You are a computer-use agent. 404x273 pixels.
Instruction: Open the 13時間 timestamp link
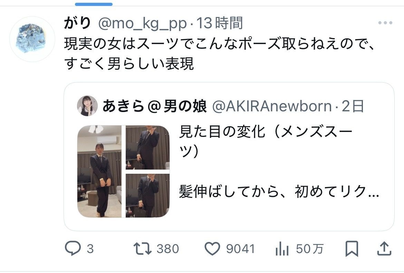(220, 23)
